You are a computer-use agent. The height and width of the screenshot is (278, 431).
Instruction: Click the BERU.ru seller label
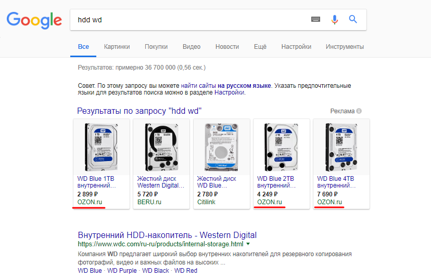[x=149, y=202]
